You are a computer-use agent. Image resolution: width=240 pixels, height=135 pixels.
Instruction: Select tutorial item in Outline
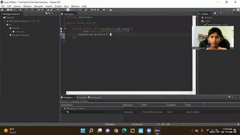208,18
